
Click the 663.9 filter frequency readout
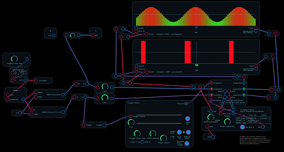(148, 142)
